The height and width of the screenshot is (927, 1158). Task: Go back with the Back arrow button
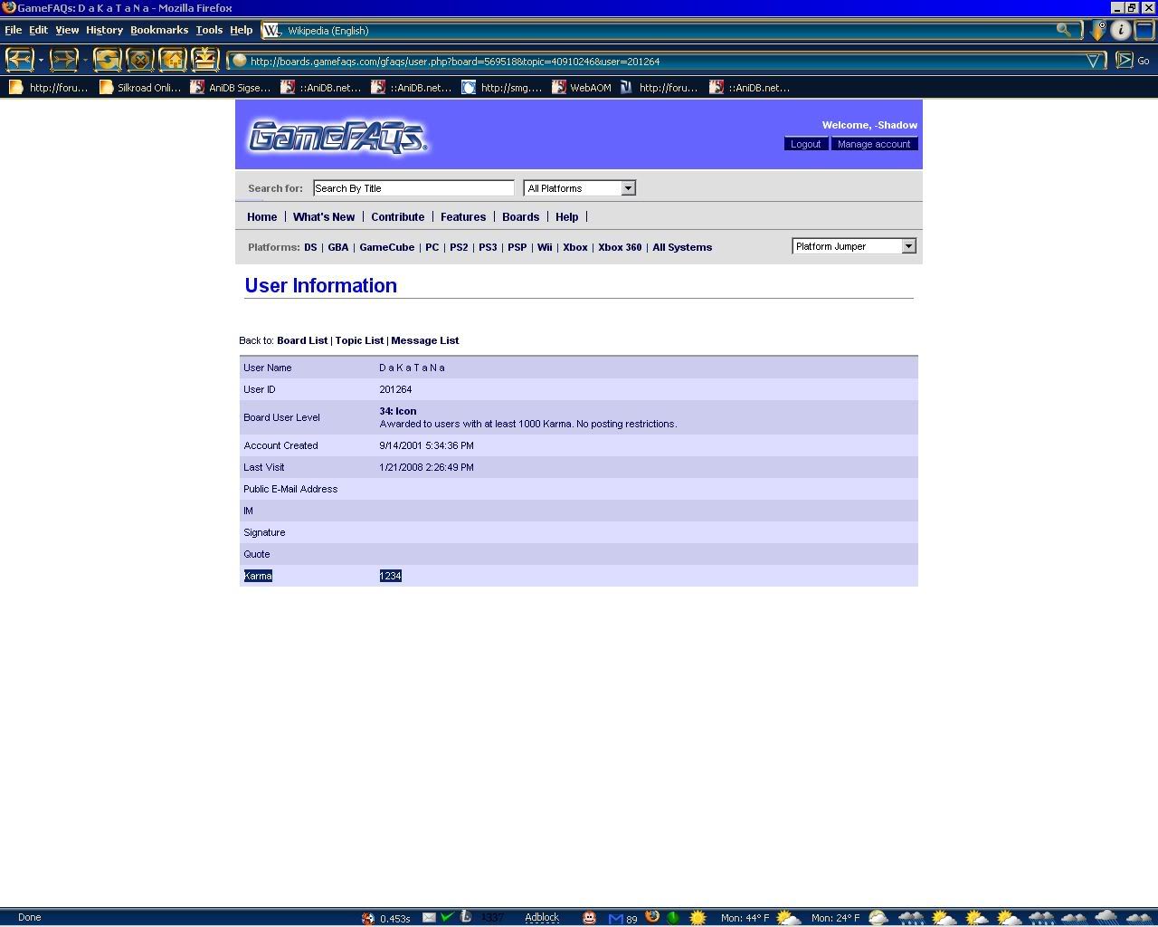(x=20, y=61)
